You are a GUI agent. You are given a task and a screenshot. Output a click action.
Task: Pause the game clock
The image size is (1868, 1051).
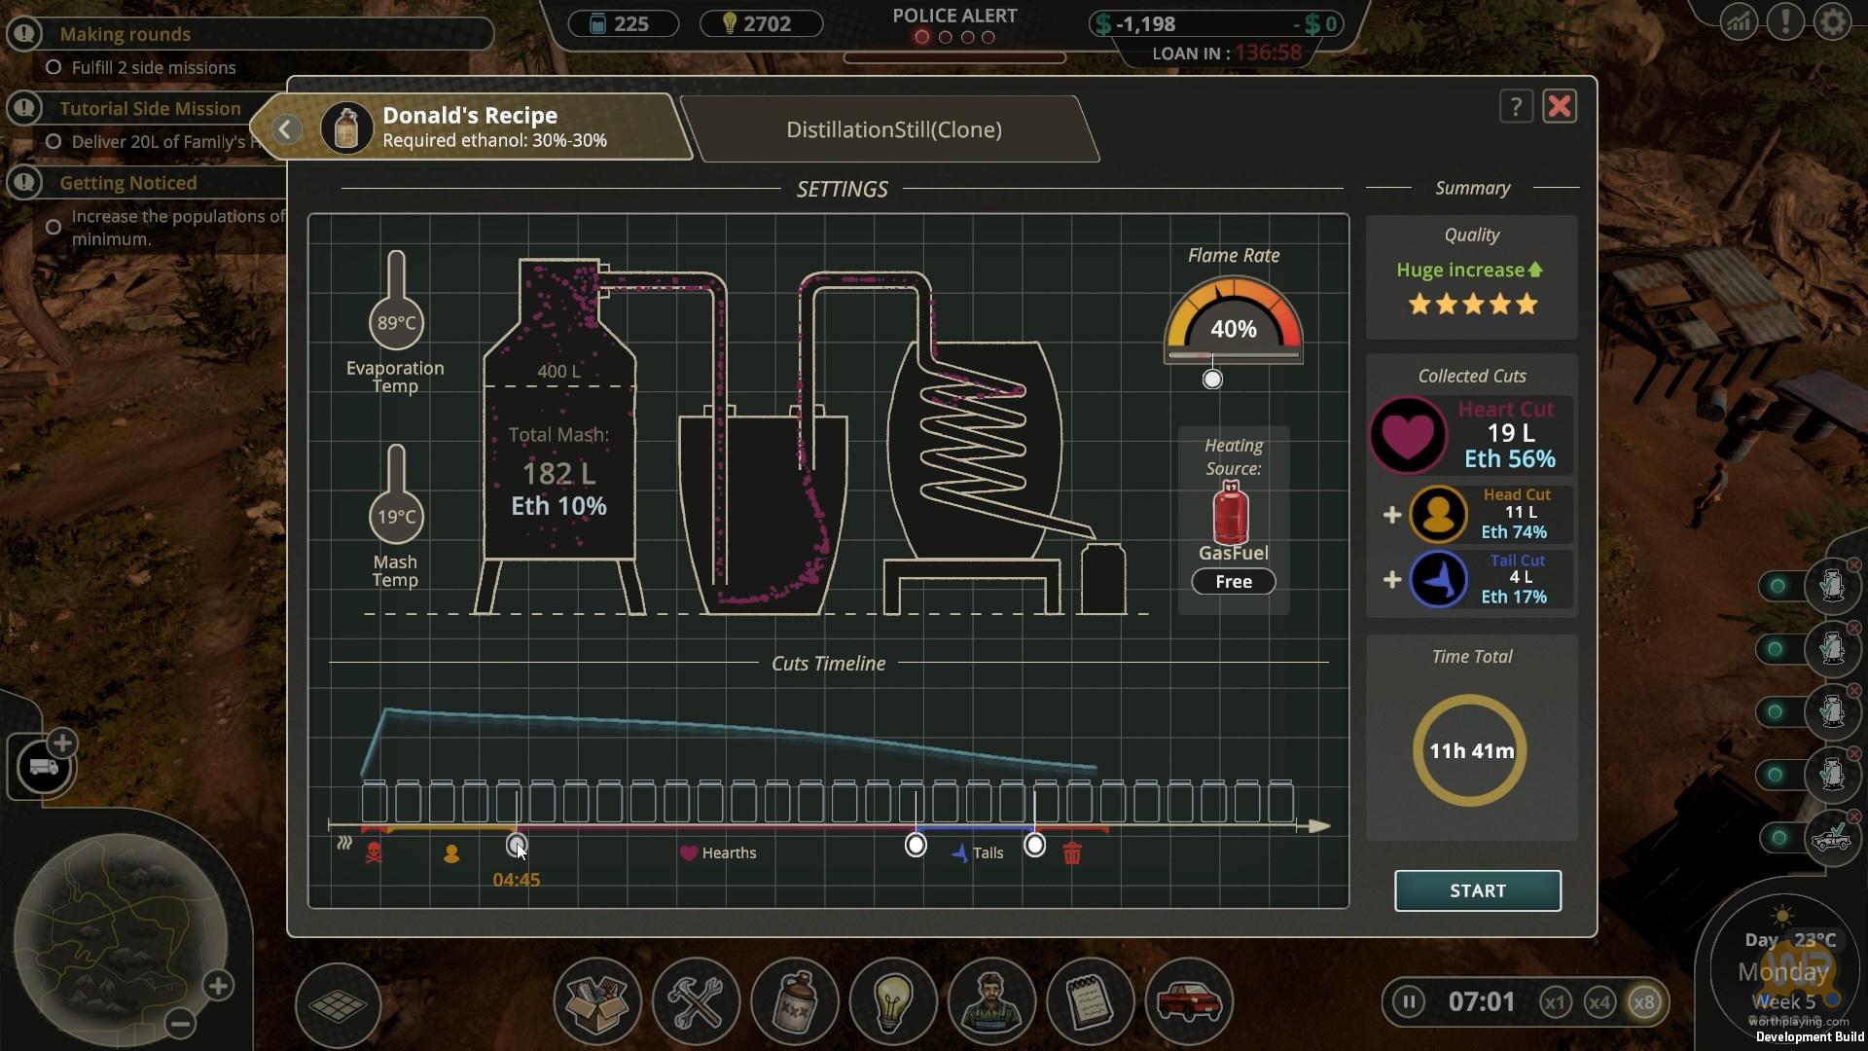click(1408, 1002)
